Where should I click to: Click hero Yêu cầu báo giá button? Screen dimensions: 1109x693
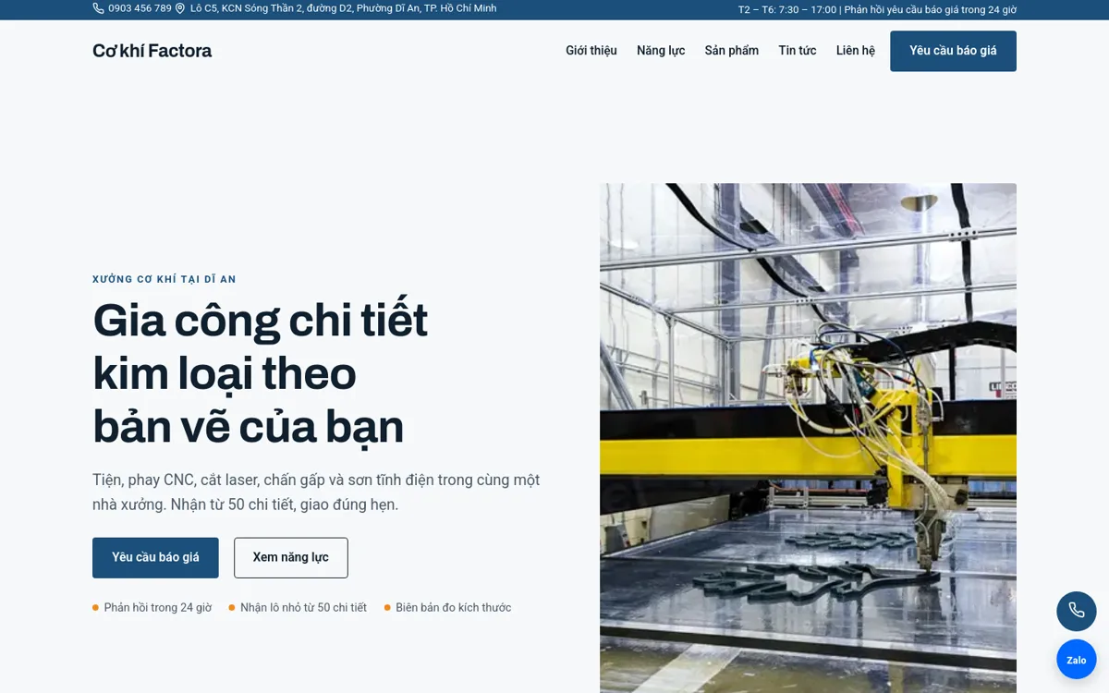tap(155, 557)
